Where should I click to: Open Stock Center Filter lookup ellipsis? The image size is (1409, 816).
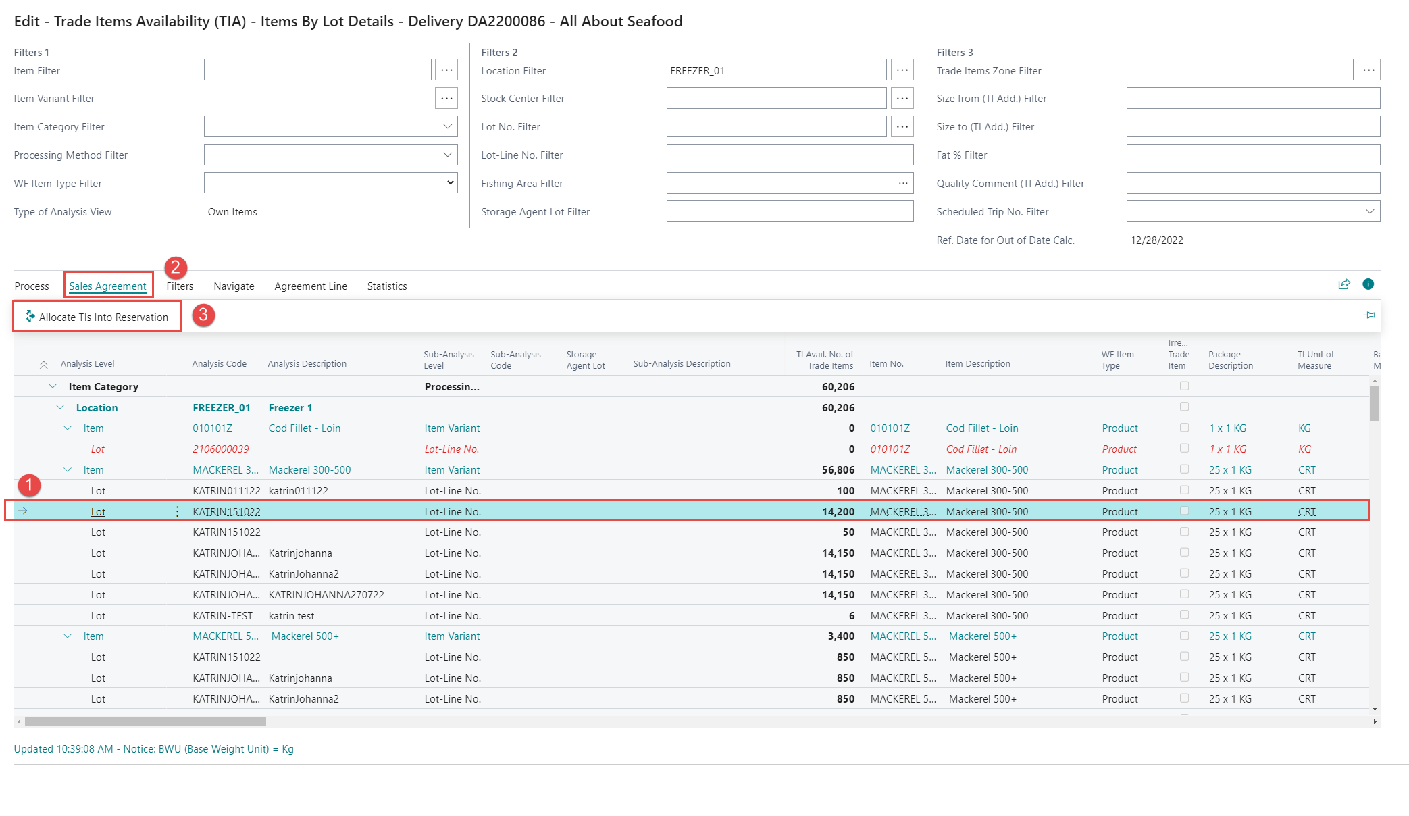pyautogui.click(x=902, y=98)
